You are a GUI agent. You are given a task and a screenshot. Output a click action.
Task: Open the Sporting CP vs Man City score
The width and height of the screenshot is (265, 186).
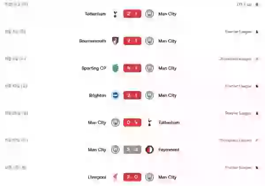coord(132,68)
